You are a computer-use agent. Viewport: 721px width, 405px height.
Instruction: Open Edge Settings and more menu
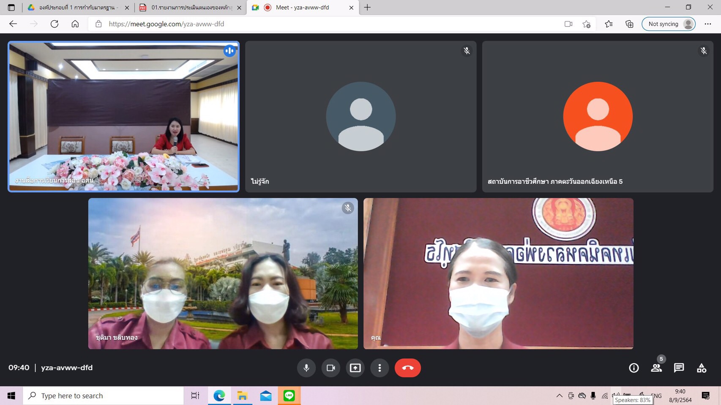tap(708, 24)
